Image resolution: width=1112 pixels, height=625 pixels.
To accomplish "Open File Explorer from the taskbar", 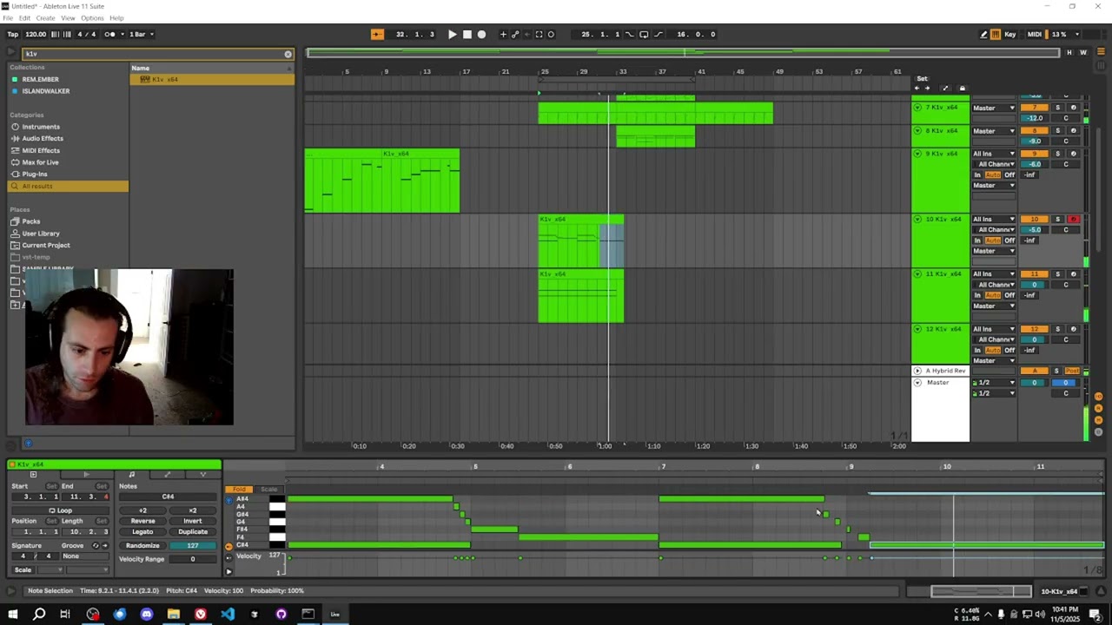I will pos(173,615).
